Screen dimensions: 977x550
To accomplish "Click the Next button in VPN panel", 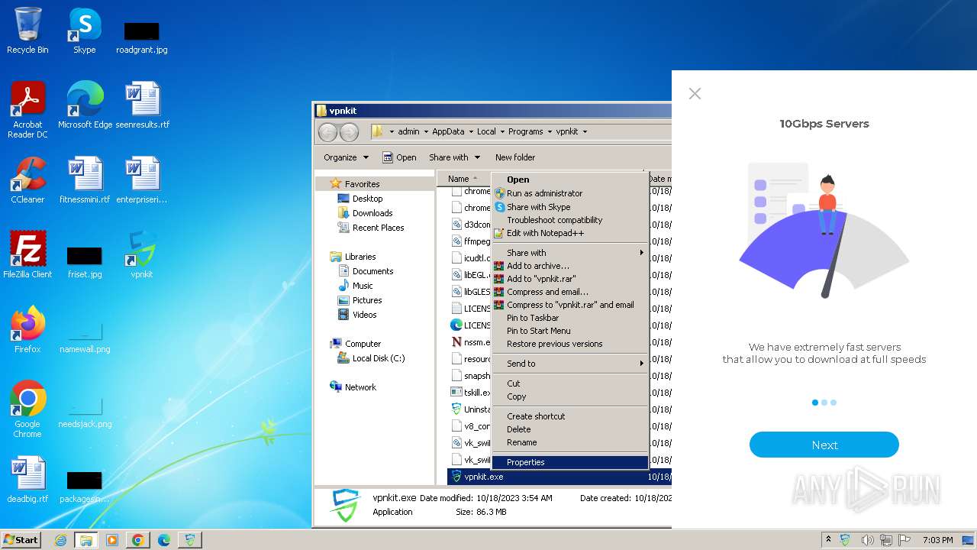I will pyautogui.click(x=824, y=445).
